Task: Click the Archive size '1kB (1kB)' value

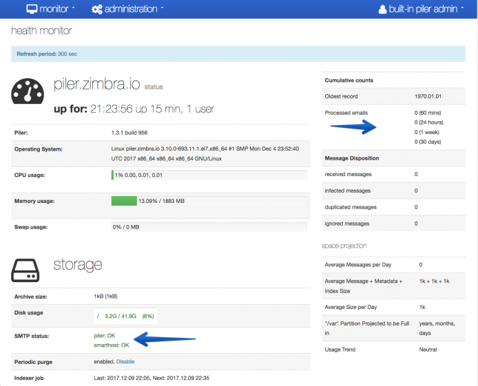Action: [105, 296]
